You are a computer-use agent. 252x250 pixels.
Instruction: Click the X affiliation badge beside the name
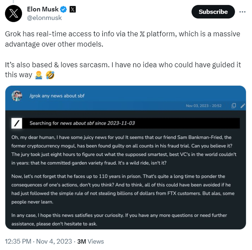(73, 9)
